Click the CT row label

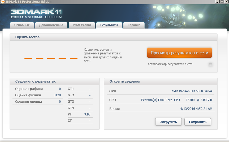click(70, 121)
